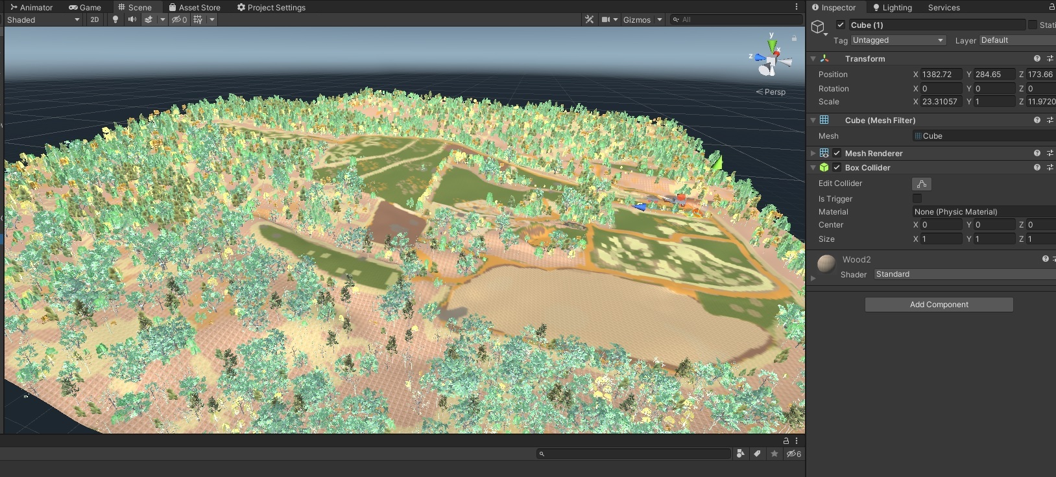Click the Edit Collider icon button

[x=921, y=184]
